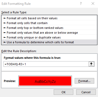Choose 'Use a formula to determine which cells to format'

pyautogui.click(x=49, y=42)
